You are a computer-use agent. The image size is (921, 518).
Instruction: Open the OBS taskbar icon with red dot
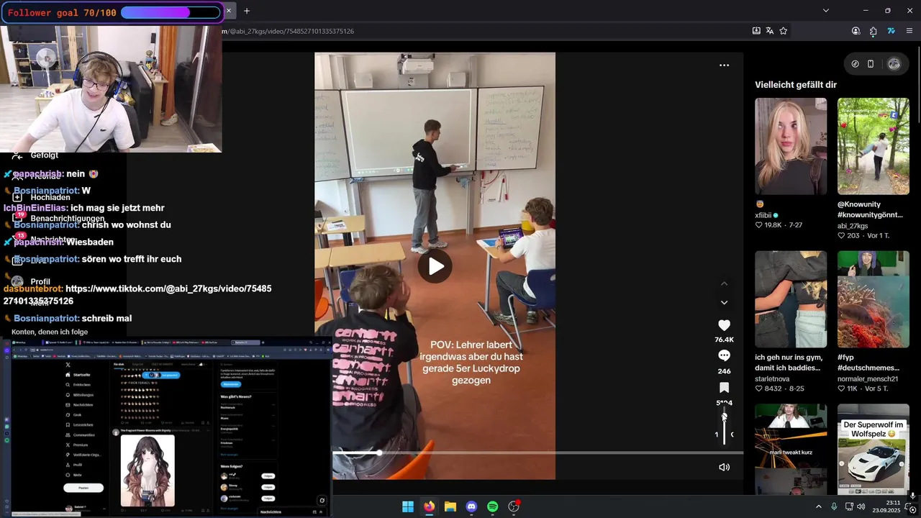pyautogui.click(x=514, y=506)
